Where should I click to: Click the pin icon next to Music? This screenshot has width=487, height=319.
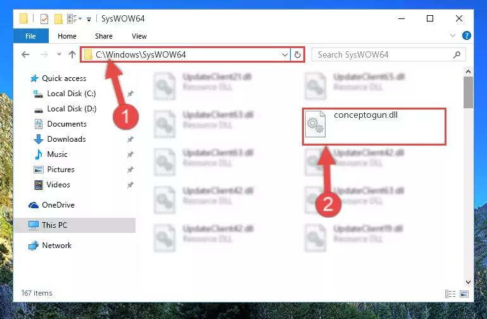pos(130,154)
